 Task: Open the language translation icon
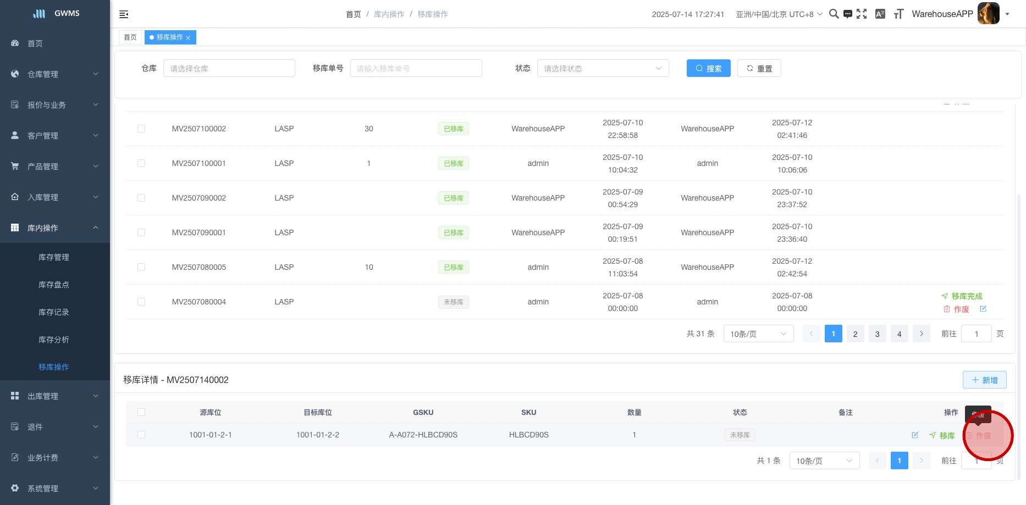pos(880,14)
